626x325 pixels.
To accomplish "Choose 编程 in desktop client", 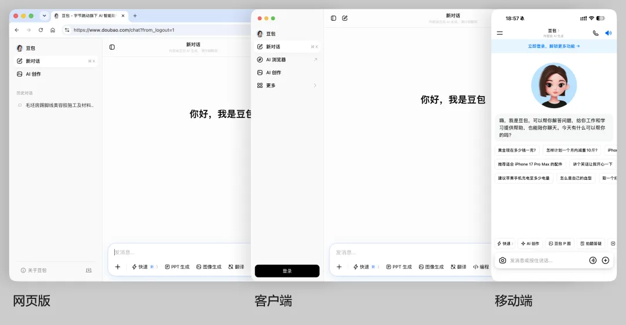I will (481, 267).
